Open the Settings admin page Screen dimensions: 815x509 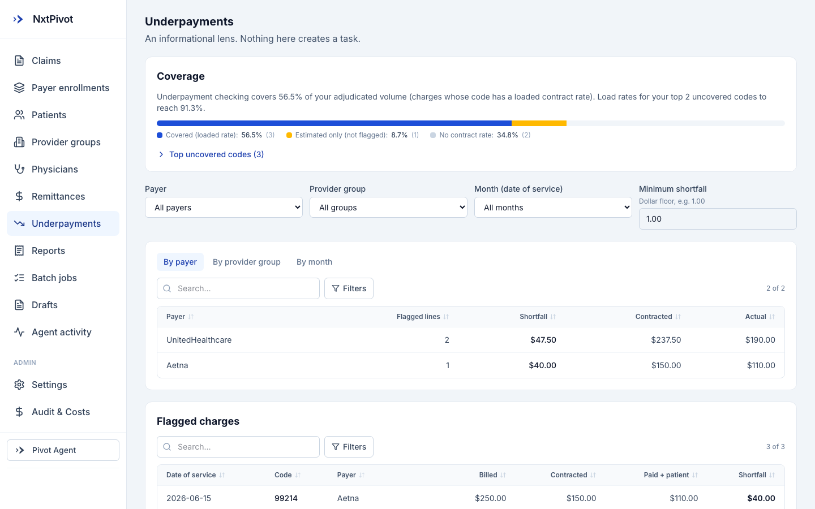(63, 385)
